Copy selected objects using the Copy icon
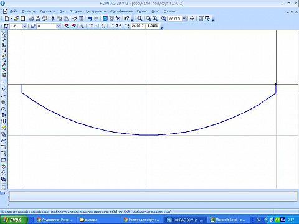The height and width of the screenshot is (224, 299). [60, 19]
